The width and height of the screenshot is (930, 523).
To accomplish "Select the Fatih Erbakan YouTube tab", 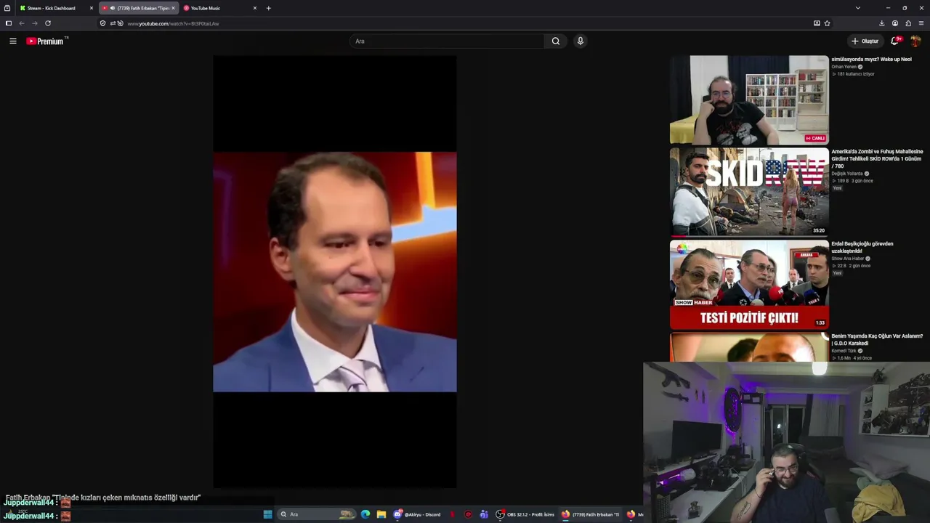I will click(139, 8).
